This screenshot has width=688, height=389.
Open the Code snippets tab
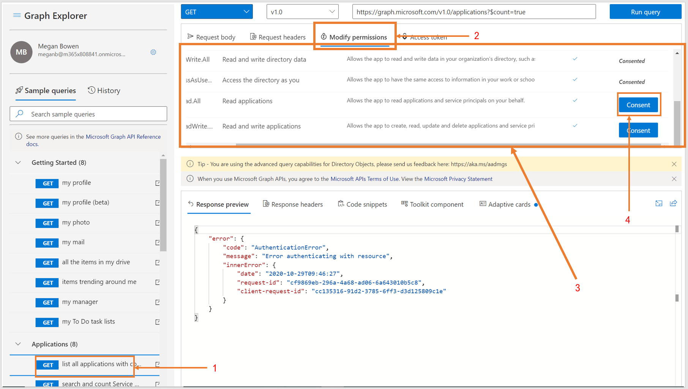(x=362, y=204)
